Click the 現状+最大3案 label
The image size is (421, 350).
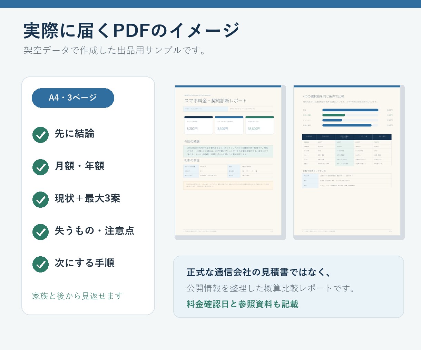click(x=87, y=198)
